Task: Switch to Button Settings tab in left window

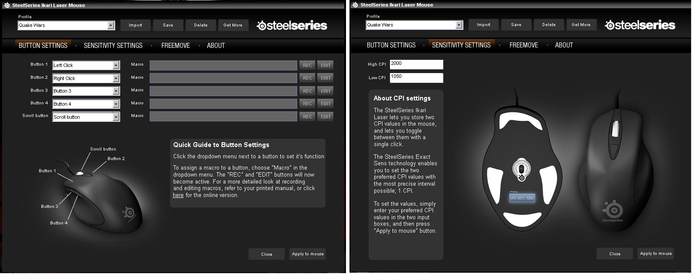Action: (43, 45)
